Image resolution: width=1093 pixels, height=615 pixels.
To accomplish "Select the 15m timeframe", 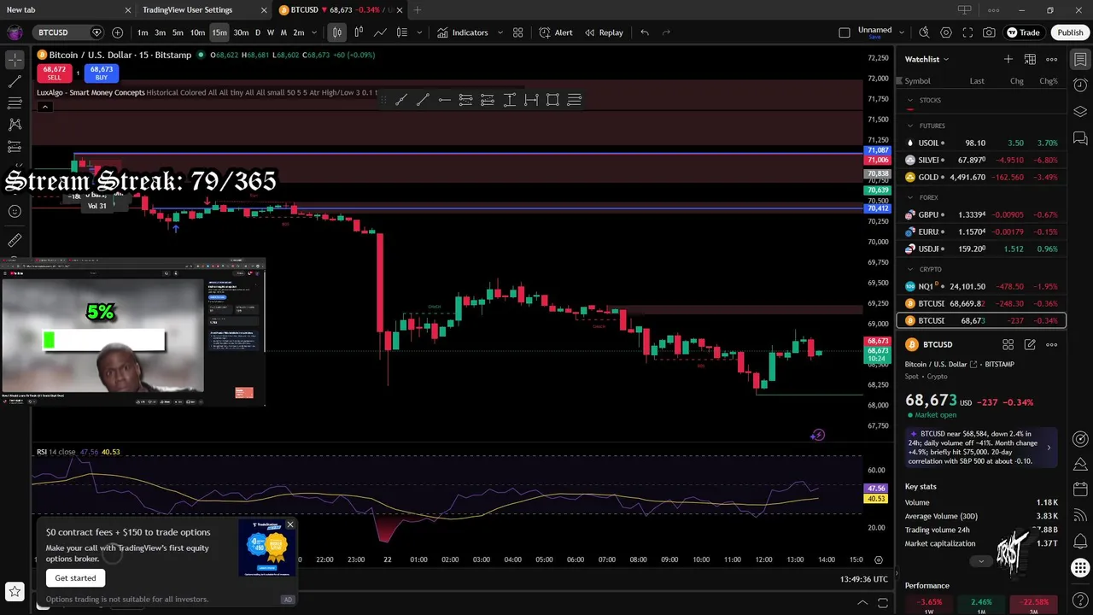I will point(219,32).
